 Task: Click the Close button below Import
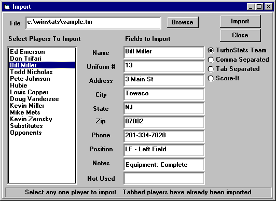[x=240, y=35]
